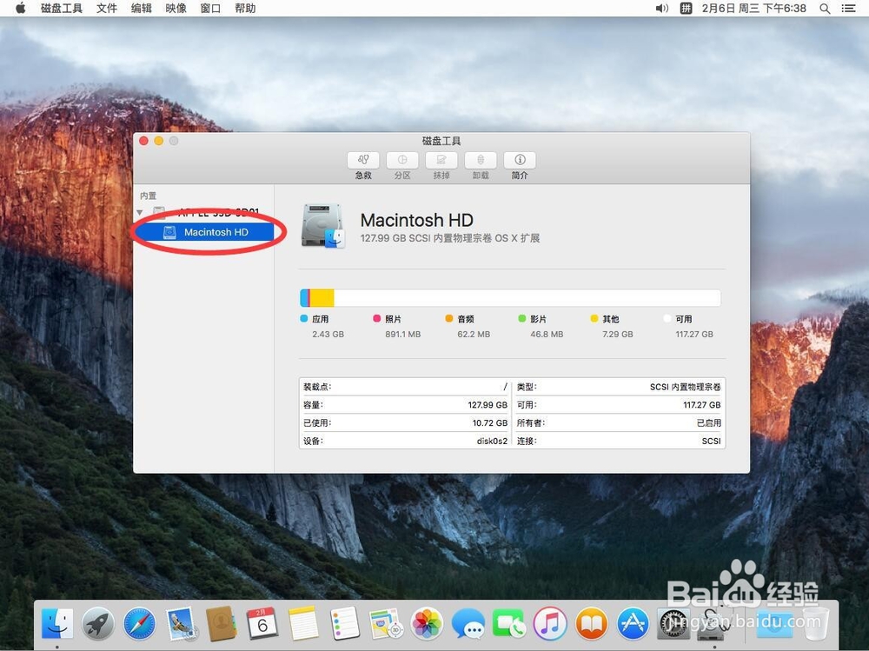Click the subtitle 127.99 GB SCSI 内置物理宗卷
The image size is (869, 651).
(450, 238)
